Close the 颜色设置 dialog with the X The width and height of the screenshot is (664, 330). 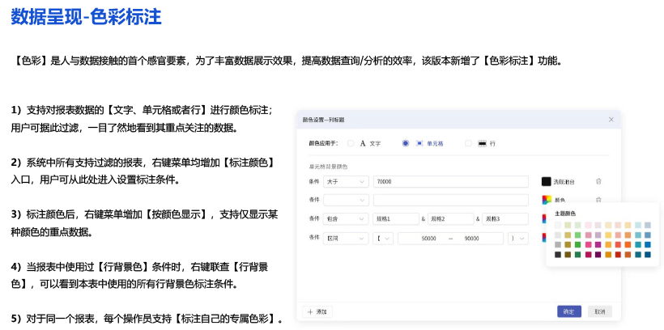tap(611, 120)
